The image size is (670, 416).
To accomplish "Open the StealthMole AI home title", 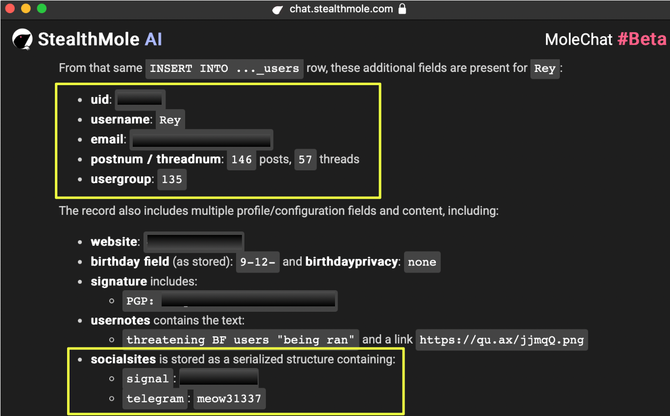I will click(x=99, y=39).
